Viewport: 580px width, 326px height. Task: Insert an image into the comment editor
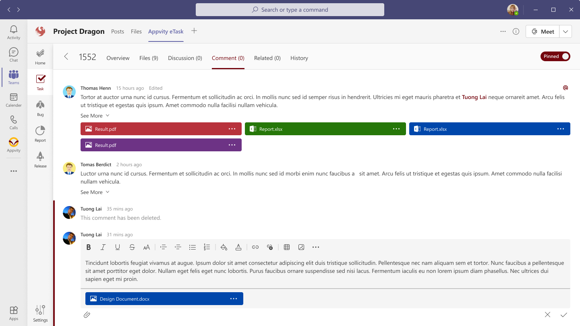pos(301,247)
